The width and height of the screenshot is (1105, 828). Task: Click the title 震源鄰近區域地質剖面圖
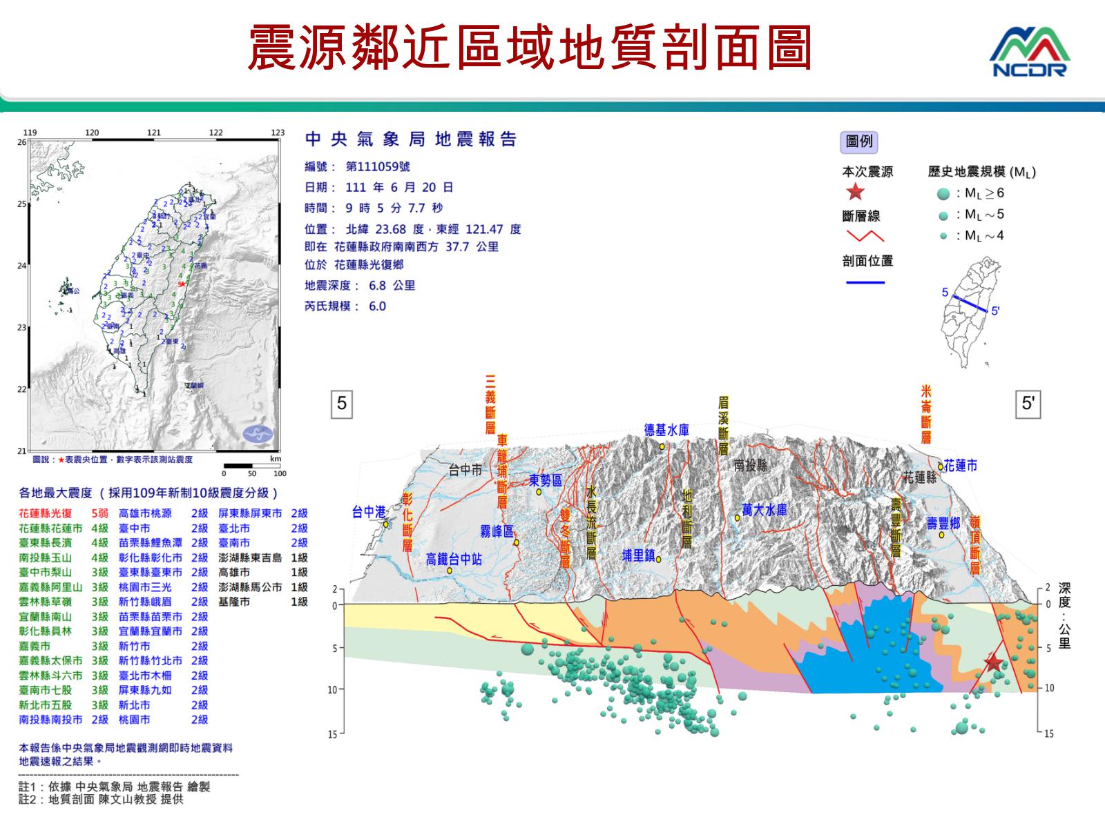pyautogui.click(x=530, y=48)
